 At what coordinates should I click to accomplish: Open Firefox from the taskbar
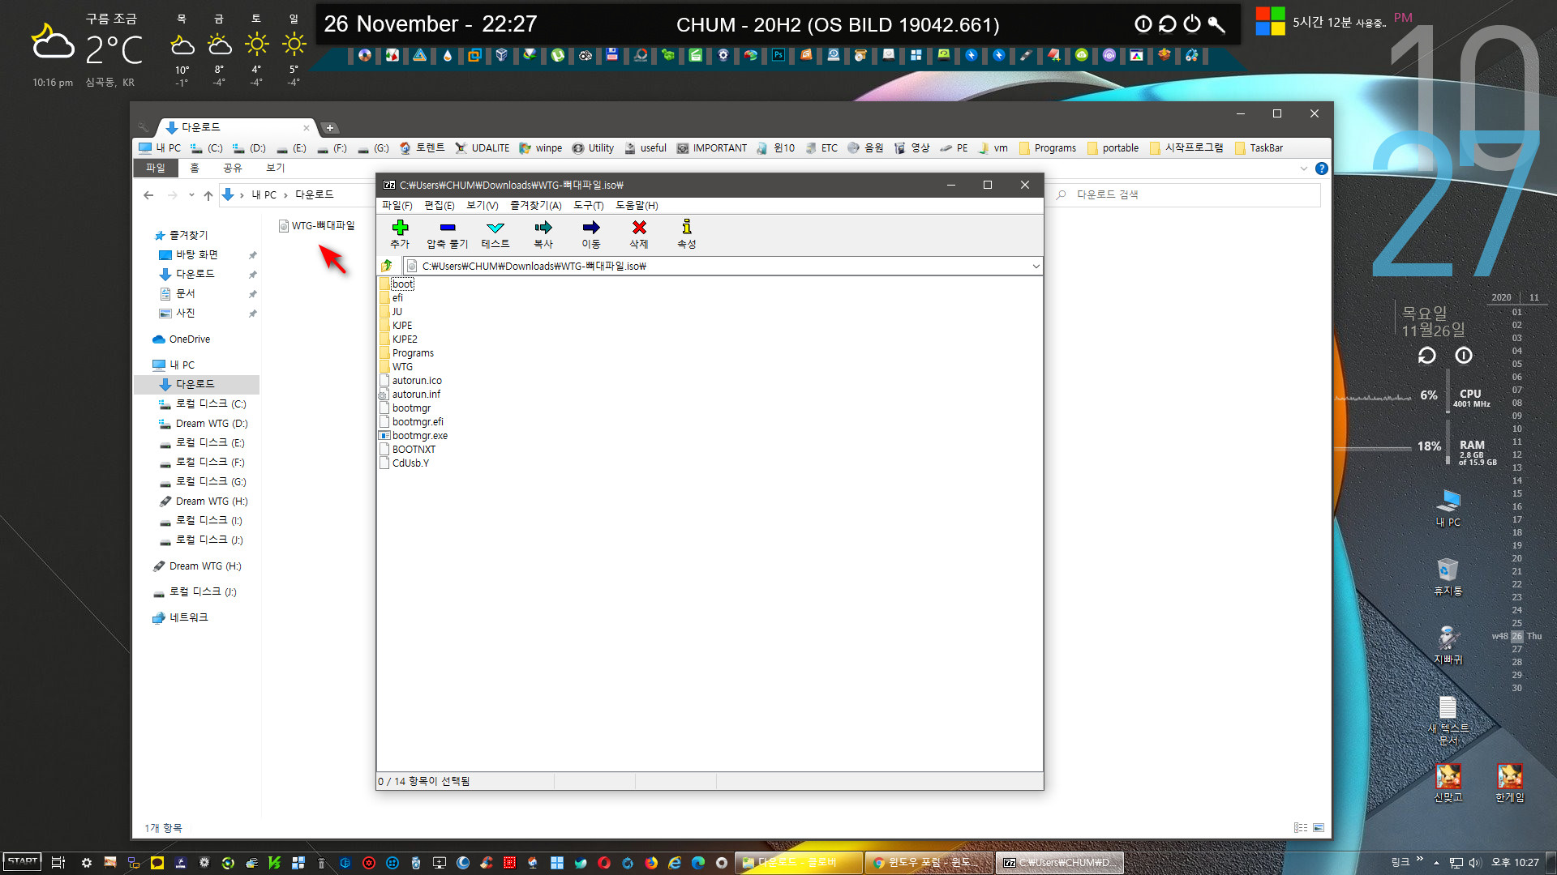(651, 863)
